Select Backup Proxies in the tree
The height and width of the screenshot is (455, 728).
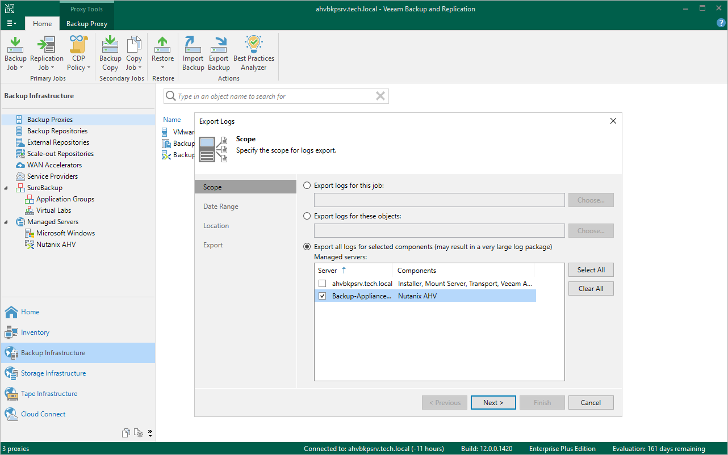pyautogui.click(x=50, y=120)
